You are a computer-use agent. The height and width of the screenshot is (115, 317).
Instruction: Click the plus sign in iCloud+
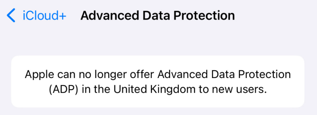point(62,16)
